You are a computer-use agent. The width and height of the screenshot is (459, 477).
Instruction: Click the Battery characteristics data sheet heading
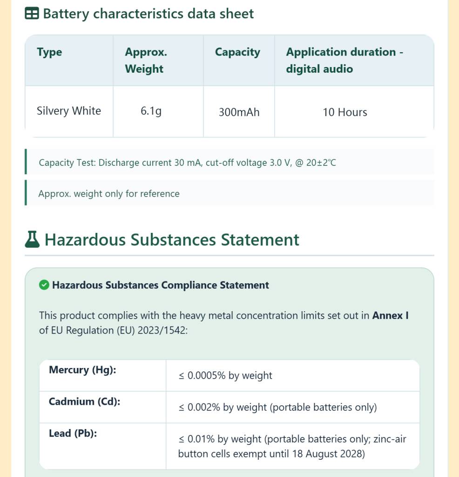point(148,14)
